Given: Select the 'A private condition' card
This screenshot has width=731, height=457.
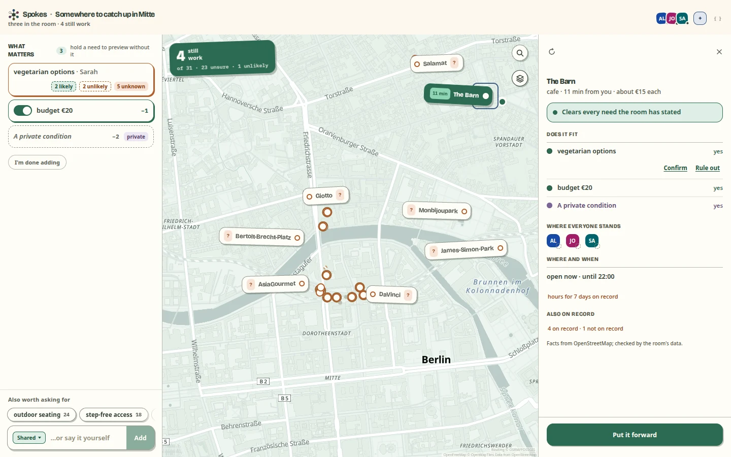Looking at the screenshot, I should 81,137.
